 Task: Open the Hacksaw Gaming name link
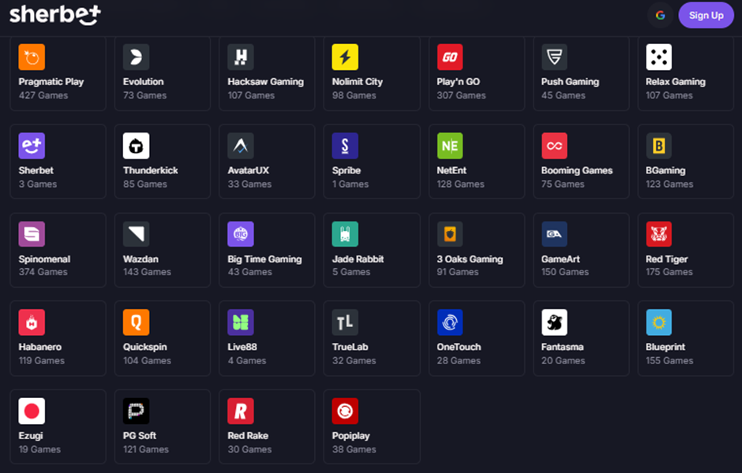265,82
